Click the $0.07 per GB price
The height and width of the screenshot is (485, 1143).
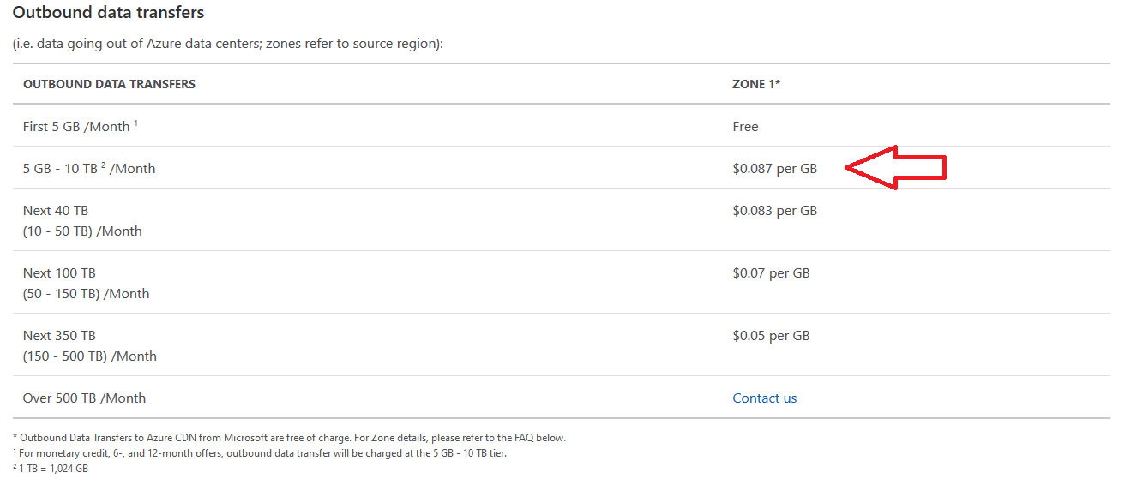[771, 272]
